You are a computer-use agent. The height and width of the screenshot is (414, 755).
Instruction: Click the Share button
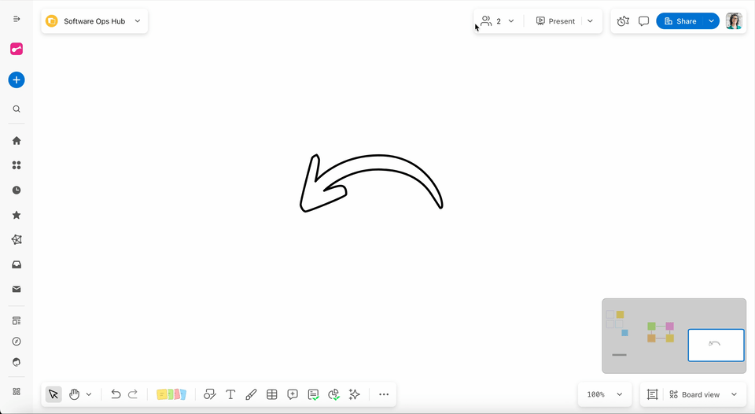680,21
